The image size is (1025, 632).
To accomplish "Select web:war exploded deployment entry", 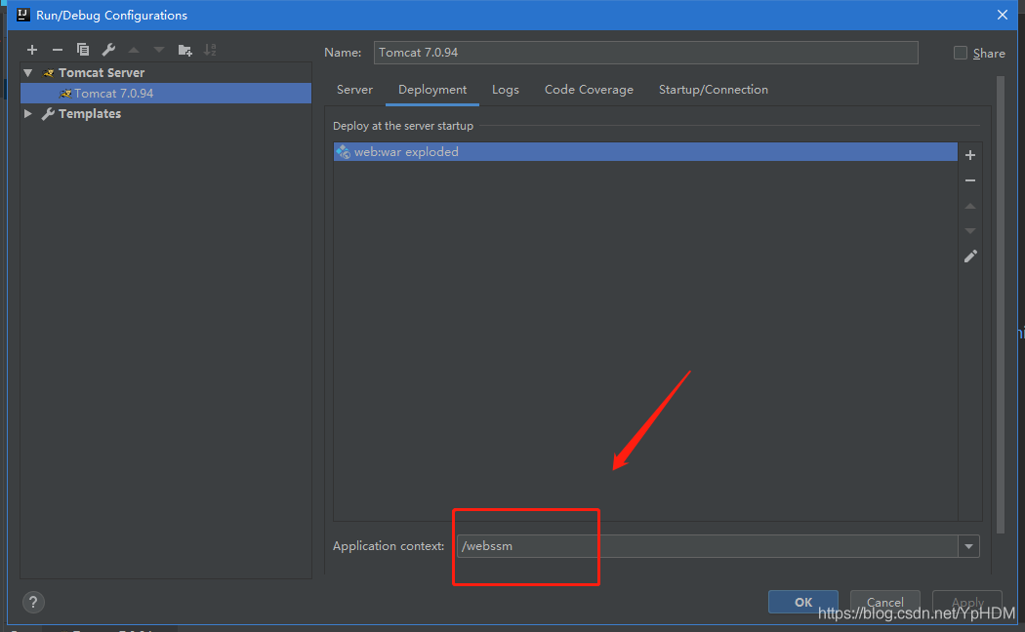I will tap(645, 152).
